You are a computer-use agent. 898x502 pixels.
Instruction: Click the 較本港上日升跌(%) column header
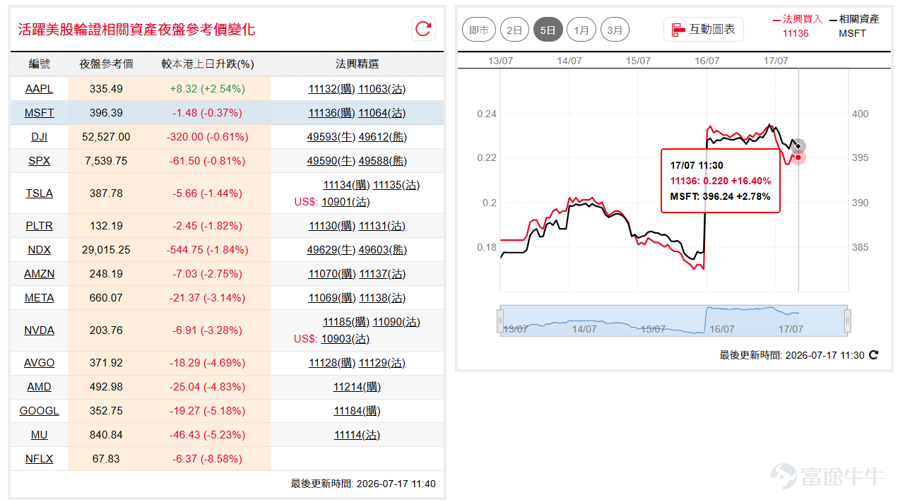pos(208,64)
